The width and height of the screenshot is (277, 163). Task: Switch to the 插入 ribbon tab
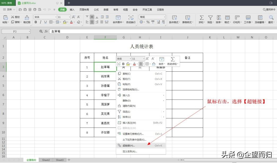72,10
